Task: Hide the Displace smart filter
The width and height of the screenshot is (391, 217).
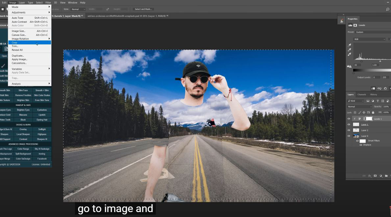Action: (361, 145)
